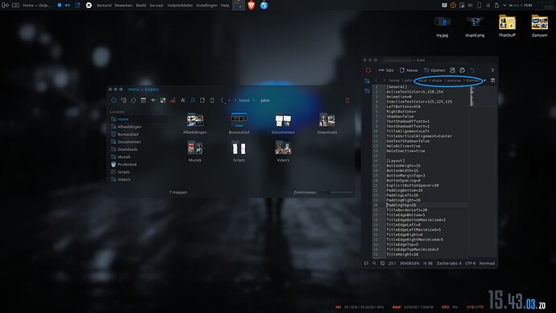Click the speech-bubble icon in Kate's status bar

[x=367, y=263]
